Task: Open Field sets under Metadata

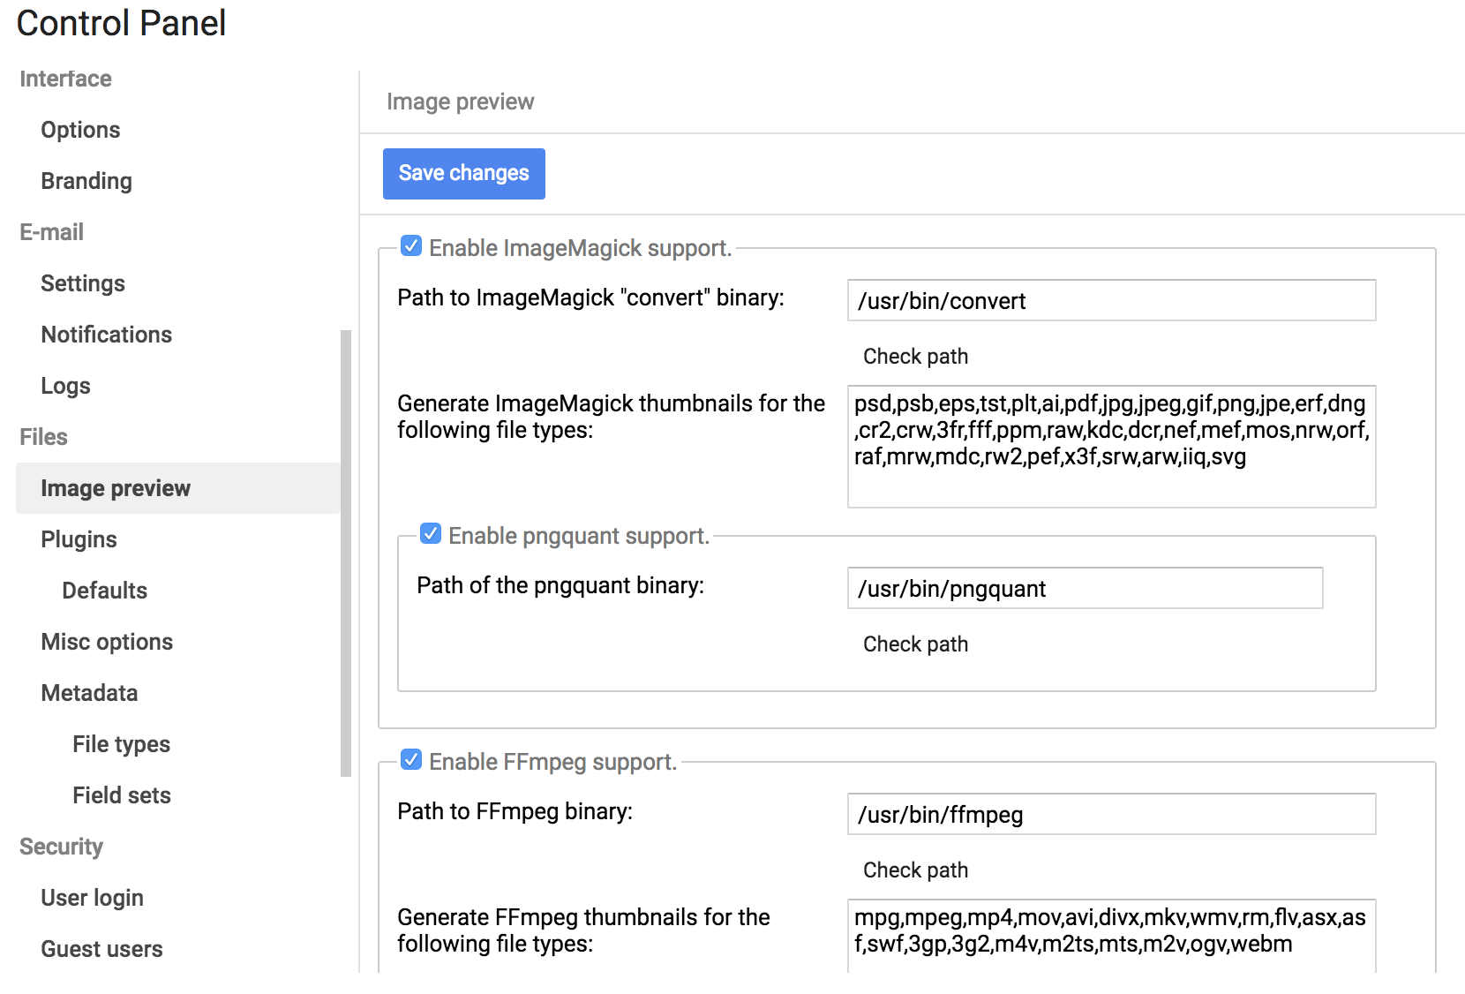Action: pyautogui.click(x=122, y=795)
